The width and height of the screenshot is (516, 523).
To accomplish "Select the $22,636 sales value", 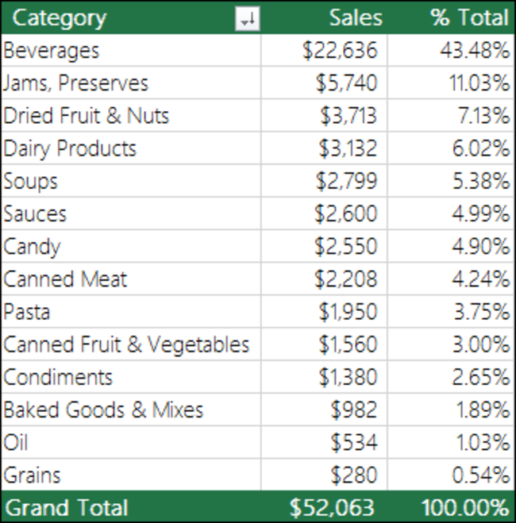I will (x=340, y=51).
